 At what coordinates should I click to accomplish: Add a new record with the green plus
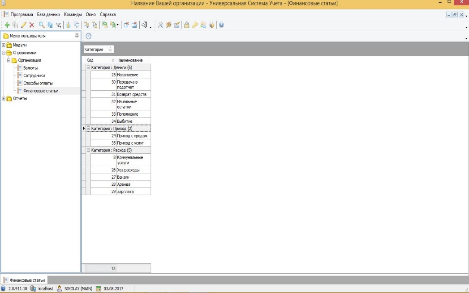[x=7, y=25]
